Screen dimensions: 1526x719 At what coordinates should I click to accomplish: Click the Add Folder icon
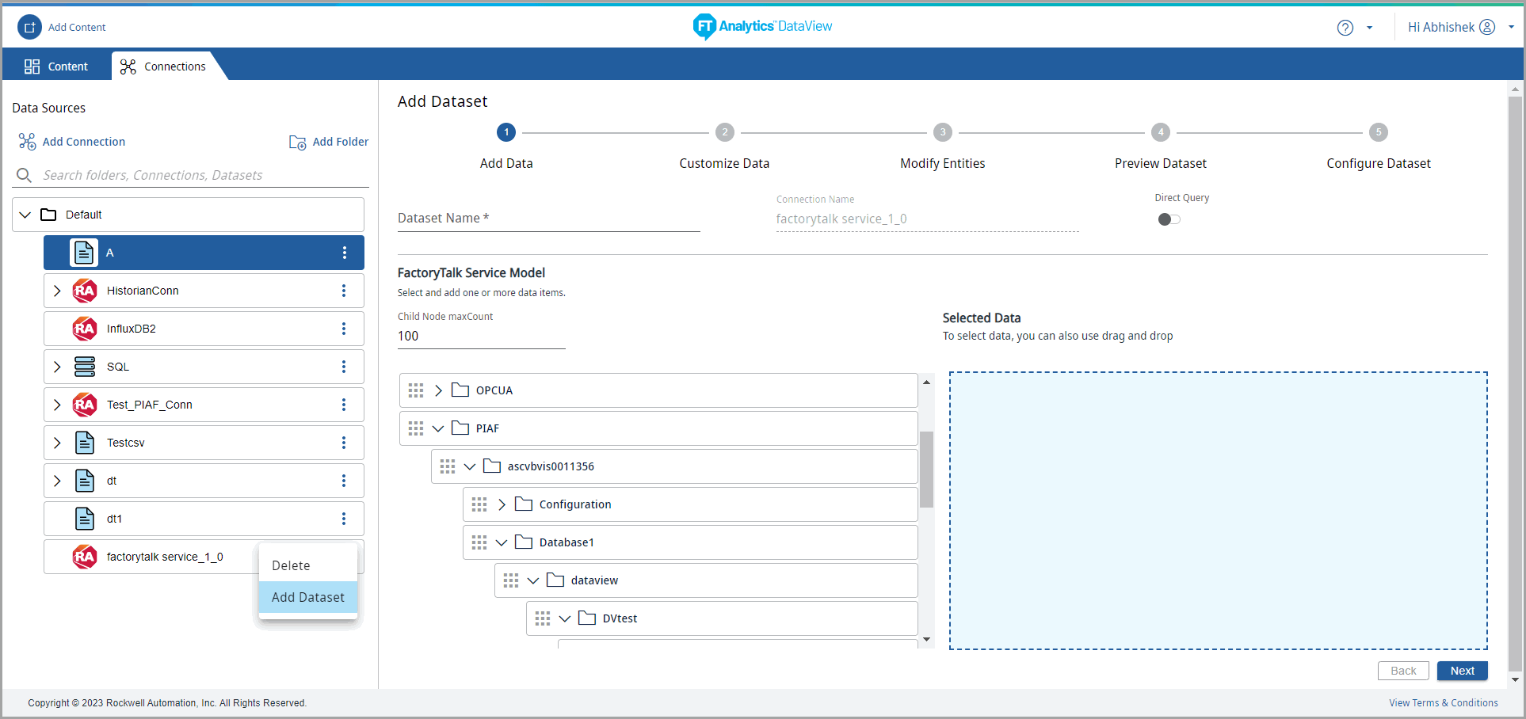(x=297, y=142)
